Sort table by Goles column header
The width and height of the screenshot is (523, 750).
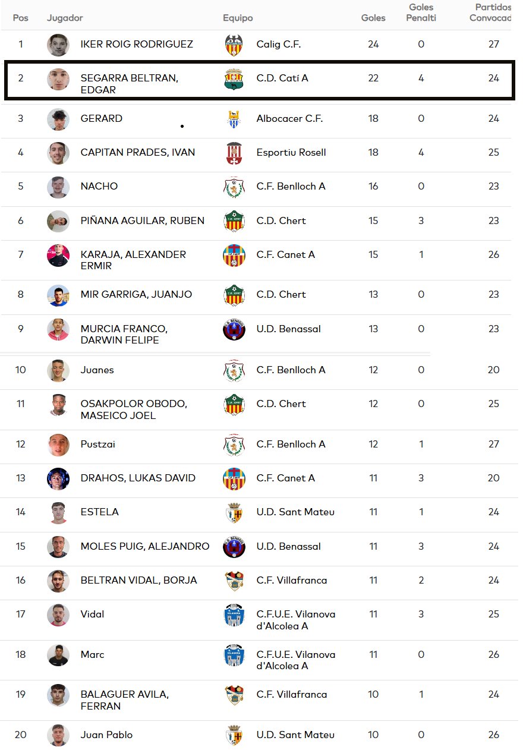pos(373,18)
